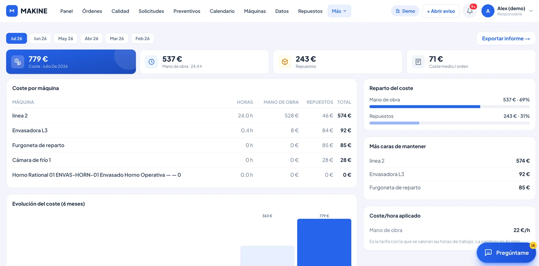Click 'Envasadora L3' in Más caras list
The image size is (539, 266).
click(x=387, y=174)
